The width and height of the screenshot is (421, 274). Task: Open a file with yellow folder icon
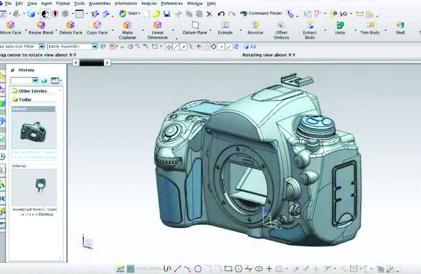157,14
